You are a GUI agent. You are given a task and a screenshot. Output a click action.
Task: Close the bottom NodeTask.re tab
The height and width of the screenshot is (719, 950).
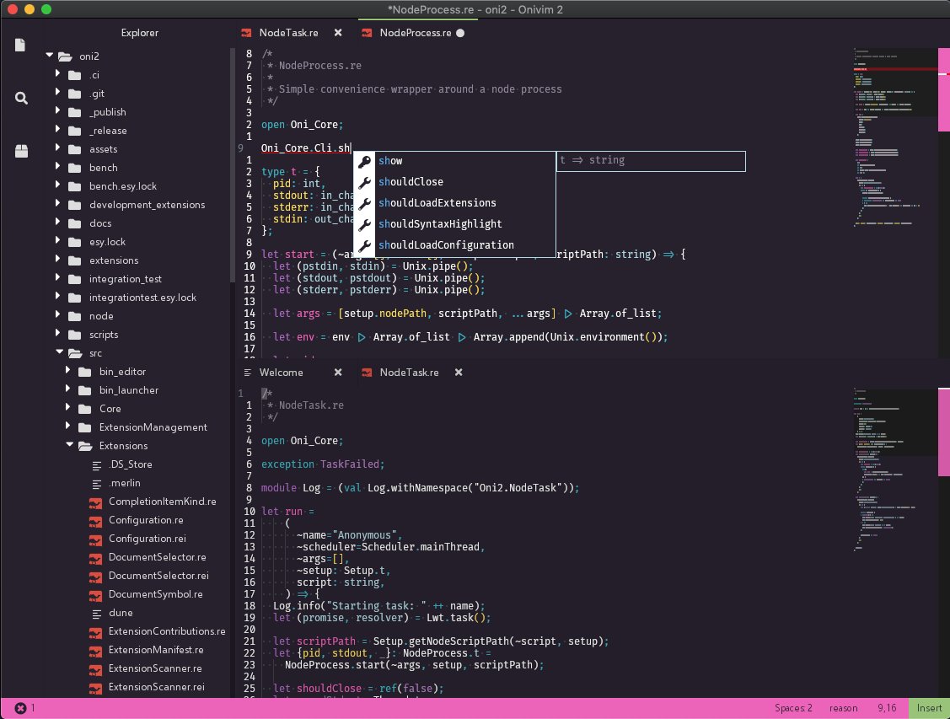point(459,372)
